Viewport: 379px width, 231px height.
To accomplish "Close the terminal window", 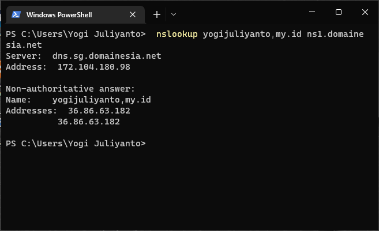I will (x=365, y=12).
